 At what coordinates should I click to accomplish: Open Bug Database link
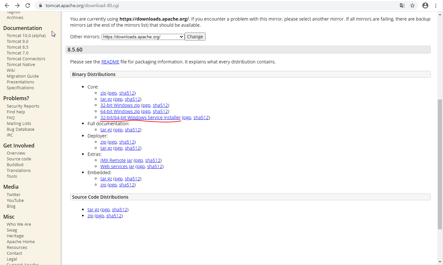tap(20, 129)
